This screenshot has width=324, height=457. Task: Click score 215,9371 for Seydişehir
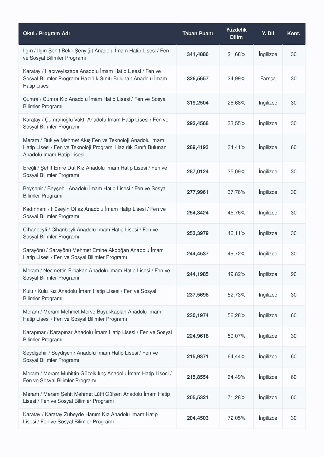pyautogui.click(x=198, y=356)
